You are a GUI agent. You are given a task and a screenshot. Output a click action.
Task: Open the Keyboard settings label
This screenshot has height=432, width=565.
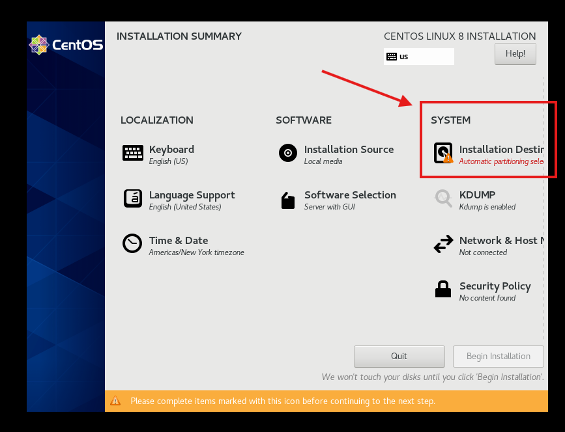[171, 149]
